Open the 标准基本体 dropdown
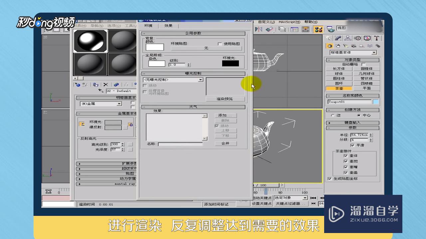426x239 pixels. (x=353, y=52)
